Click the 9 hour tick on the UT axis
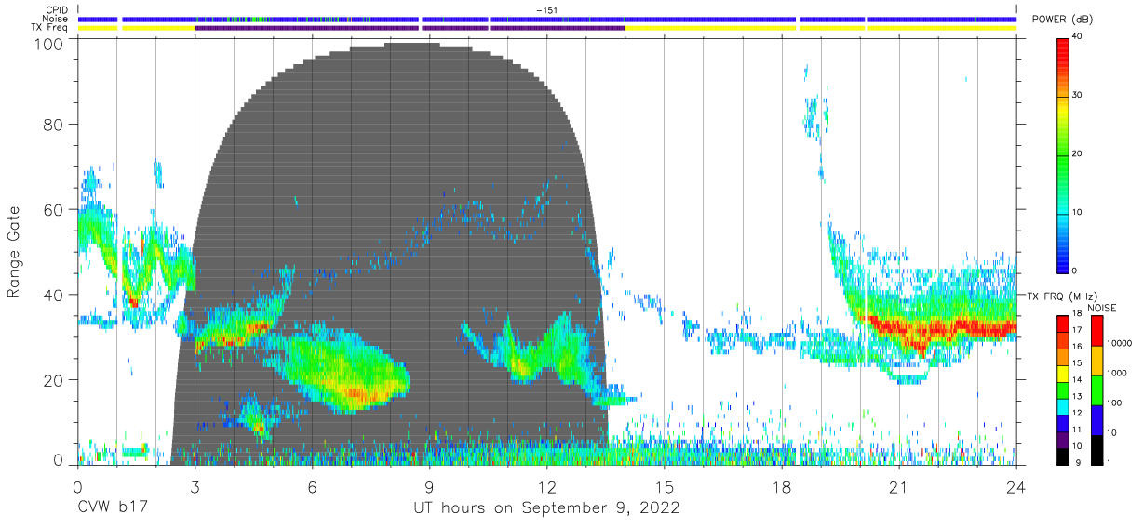This screenshot has height=527, width=1143. 429,486
